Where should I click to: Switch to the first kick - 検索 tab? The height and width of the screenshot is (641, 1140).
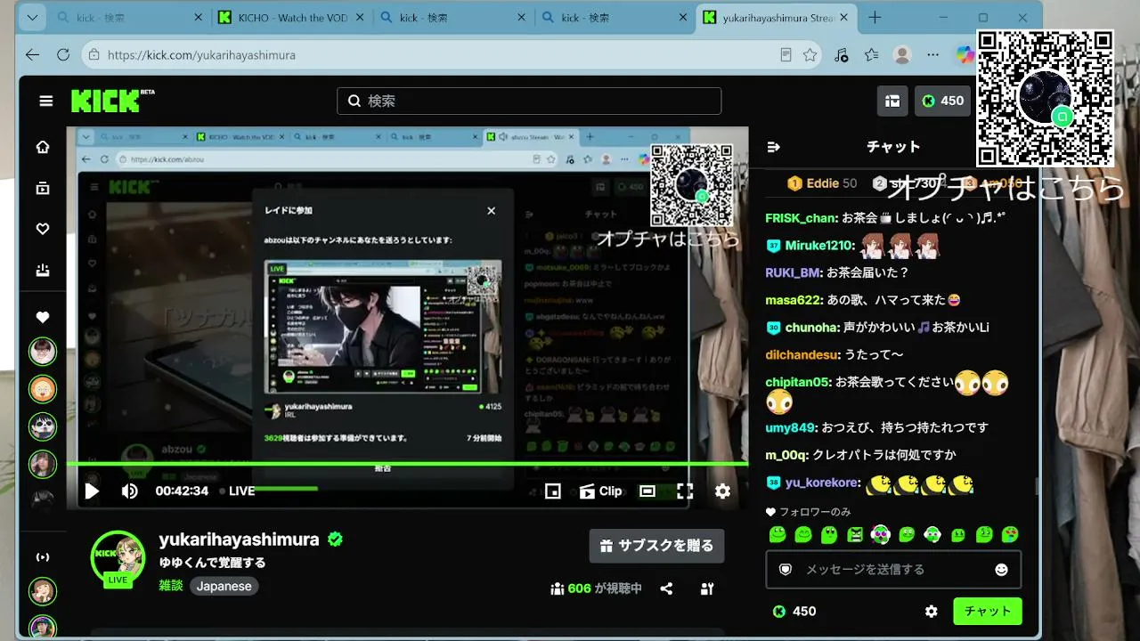tap(130, 18)
